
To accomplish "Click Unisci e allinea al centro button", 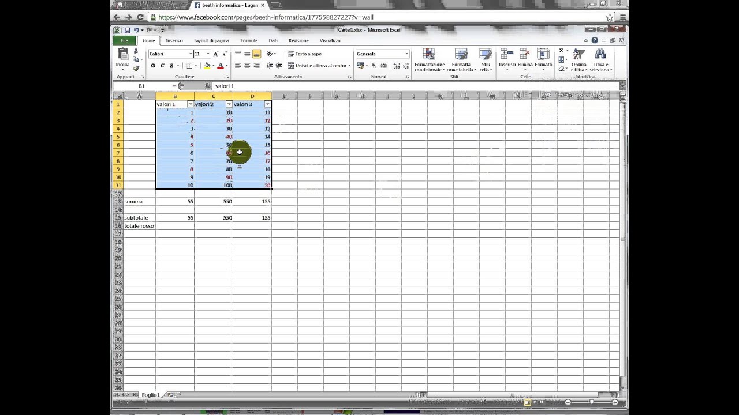I will (x=319, y=66).
